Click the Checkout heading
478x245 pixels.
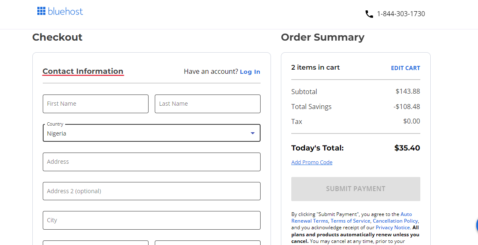[57, 37]
